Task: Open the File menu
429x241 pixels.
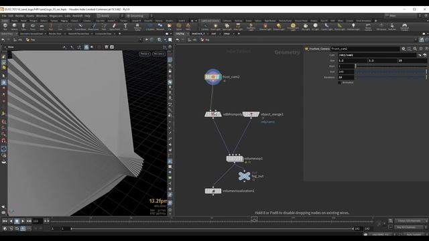Action: click(4, 16)
